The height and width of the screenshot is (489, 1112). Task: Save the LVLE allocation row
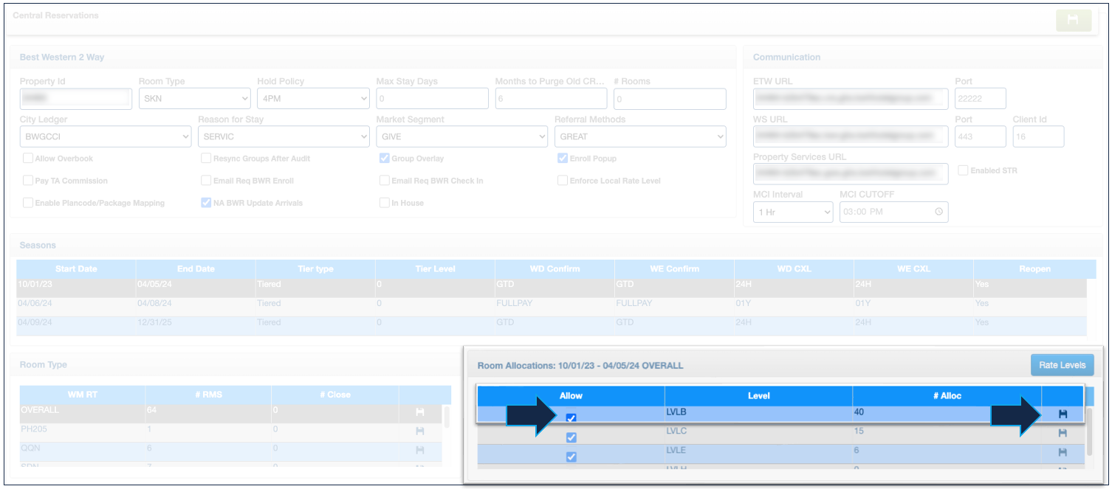pyautogui.click(x=1063, y=452)
